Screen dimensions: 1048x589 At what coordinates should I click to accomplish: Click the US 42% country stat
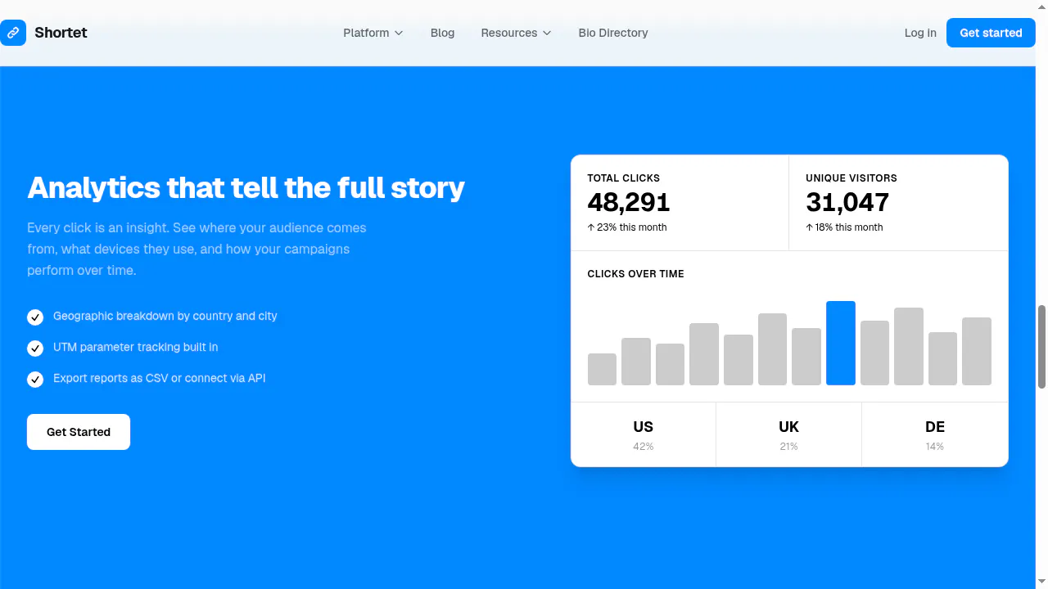tap(644, 434)
